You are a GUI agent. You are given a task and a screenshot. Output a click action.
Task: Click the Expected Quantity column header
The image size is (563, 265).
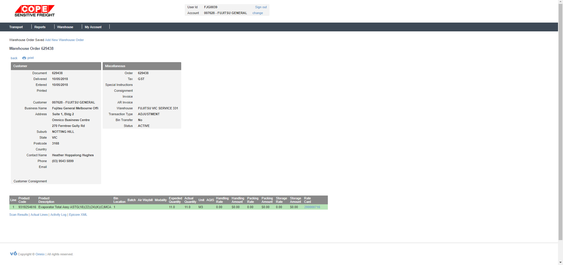point(175,200)
